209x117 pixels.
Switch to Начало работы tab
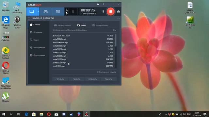tap(62, 25)
